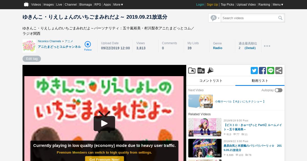Viewport: 307px width, 161px height.
Task: Switch to the 動画リスト tab
Action: click(x=260, y=81)
